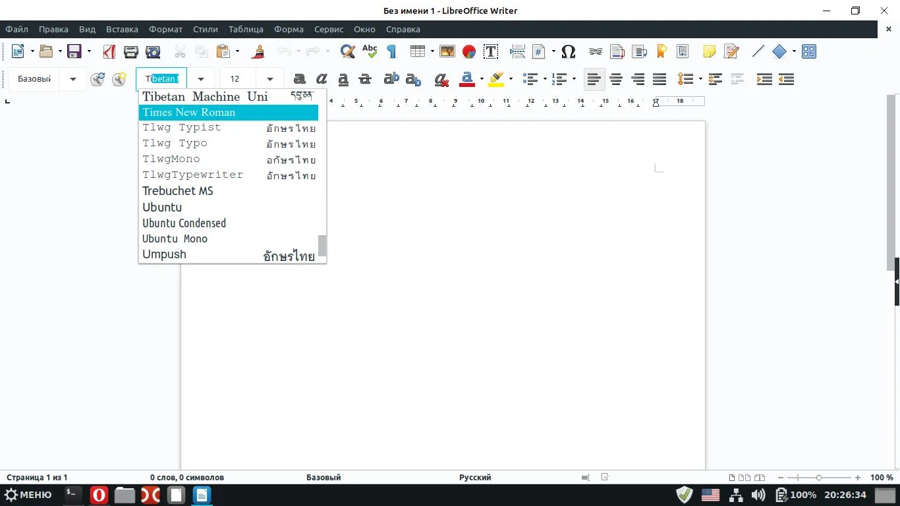Screen dimensions: 900x506
Task: Select the Line drawing tool
Action: pyautogui.click(x=758, y=51)
